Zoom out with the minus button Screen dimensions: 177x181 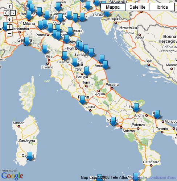pos(9,33)
